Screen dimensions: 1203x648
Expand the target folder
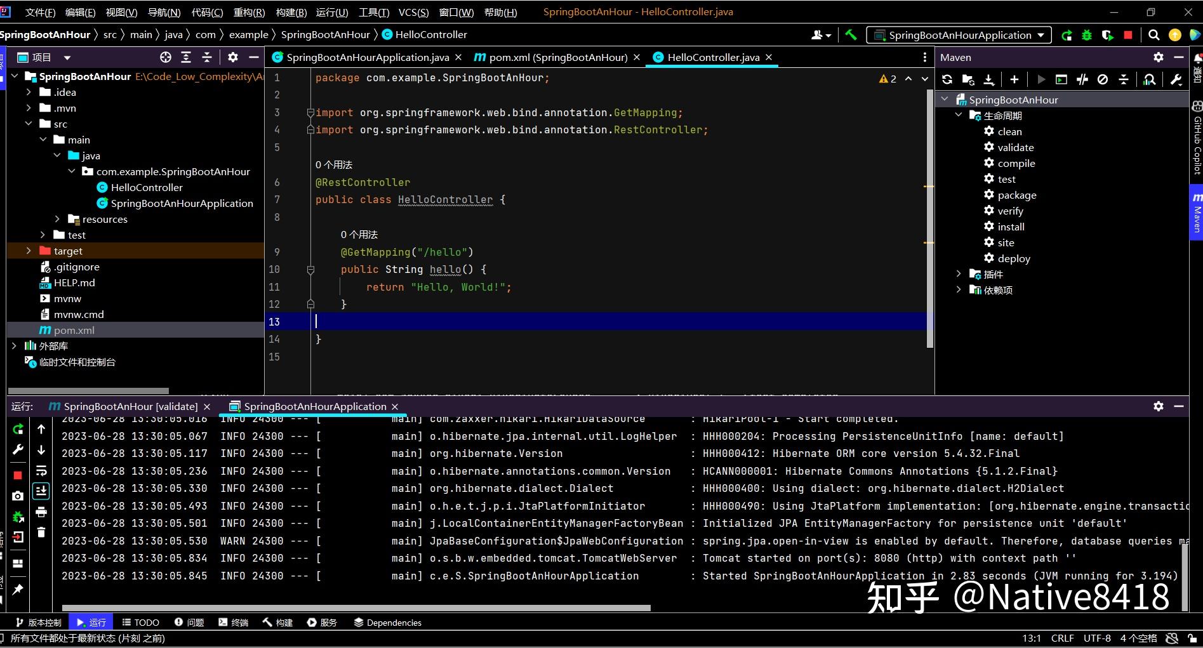(29, 251)
